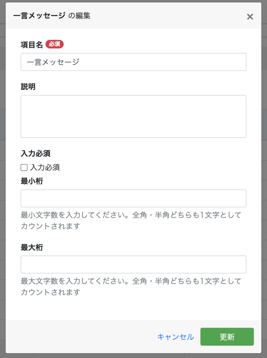This screenshot has width=267, height=358.
Task: Select the 最大桁 input box
Action: point(133,264)
